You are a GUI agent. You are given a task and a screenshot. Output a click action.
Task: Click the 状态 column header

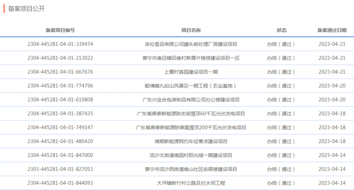coord(281,30)
